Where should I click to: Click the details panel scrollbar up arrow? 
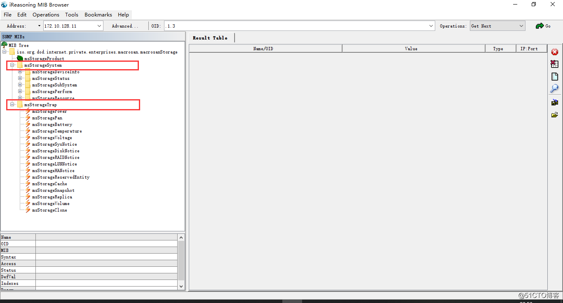pyautogui.click(x=181, y=238)
